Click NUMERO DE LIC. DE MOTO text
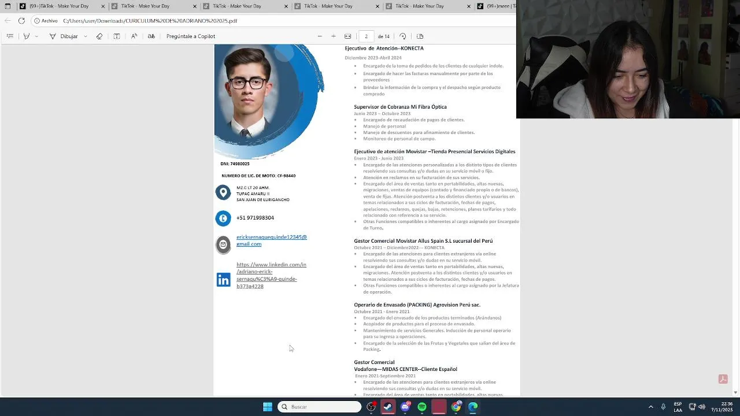740x416 pixels. coord(258,176)
